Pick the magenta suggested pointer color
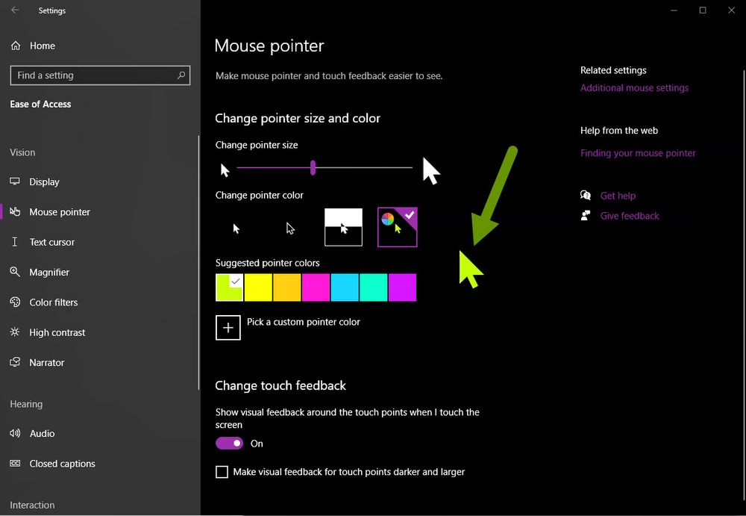The width and height of the screenshot is (746, 516). point(316,287)
